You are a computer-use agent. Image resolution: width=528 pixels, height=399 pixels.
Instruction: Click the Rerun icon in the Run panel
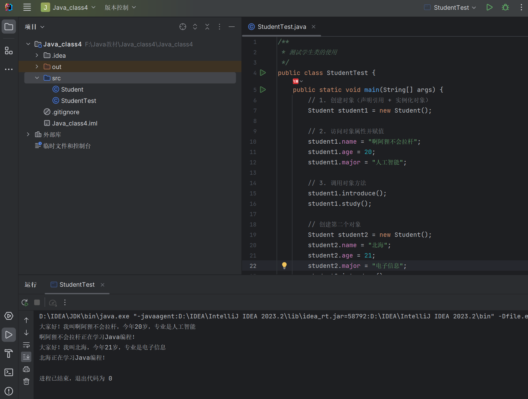tap(25, 302)
